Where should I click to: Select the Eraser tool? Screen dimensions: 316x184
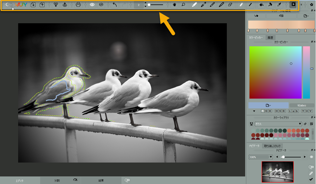point(230,5)
